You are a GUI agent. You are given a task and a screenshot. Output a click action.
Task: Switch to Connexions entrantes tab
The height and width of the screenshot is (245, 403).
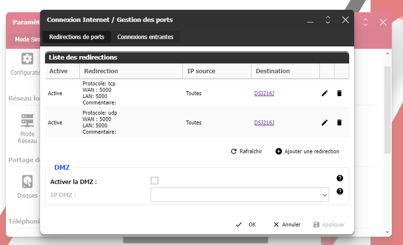point(145,37)
